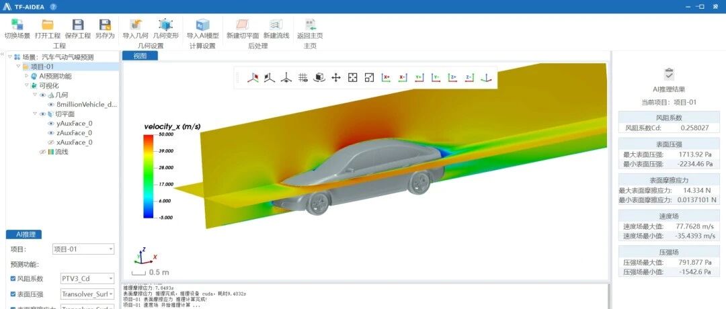Image resolution: width=726 pixels, height=309 pixels.
Task: Collapse the 场景 scene root node
Action: point(9,57)
